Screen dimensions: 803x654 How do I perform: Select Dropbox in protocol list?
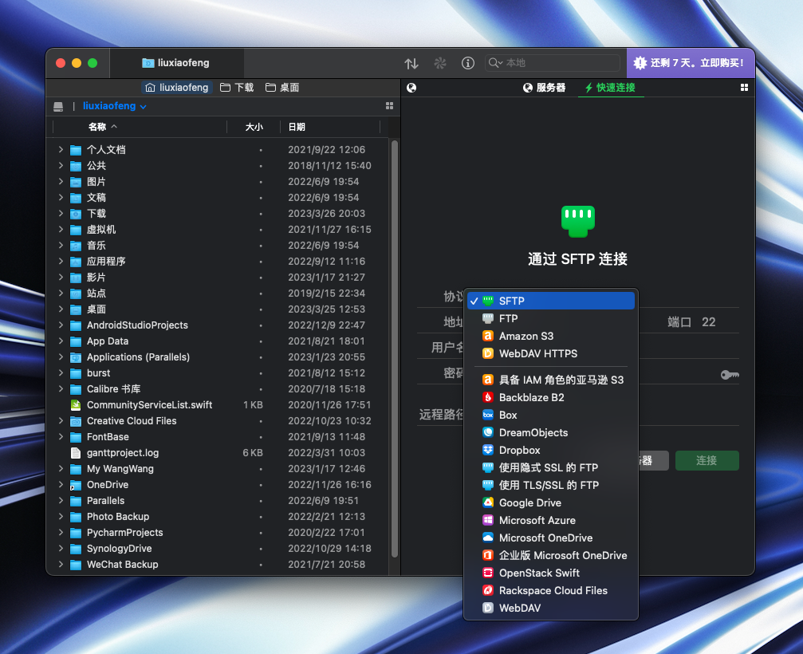tap(551, 450)
